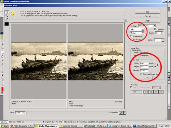Toggle the Optimized checkbox
The height and width of the screenshot is (128, 171).
(155, 29)
